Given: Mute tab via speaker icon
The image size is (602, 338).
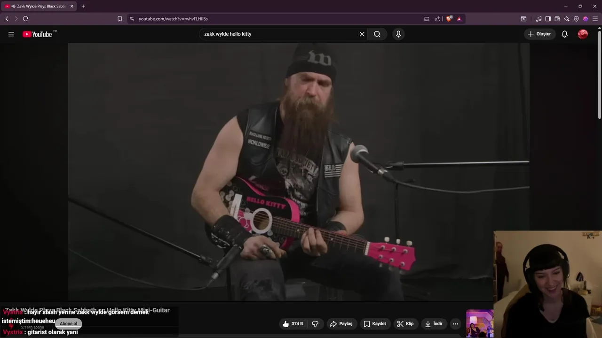Looking at the screenshot, I should coord(13,6).
